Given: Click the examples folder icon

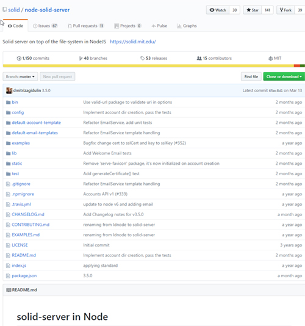Looking at the screenshot, I should point(8,143).
